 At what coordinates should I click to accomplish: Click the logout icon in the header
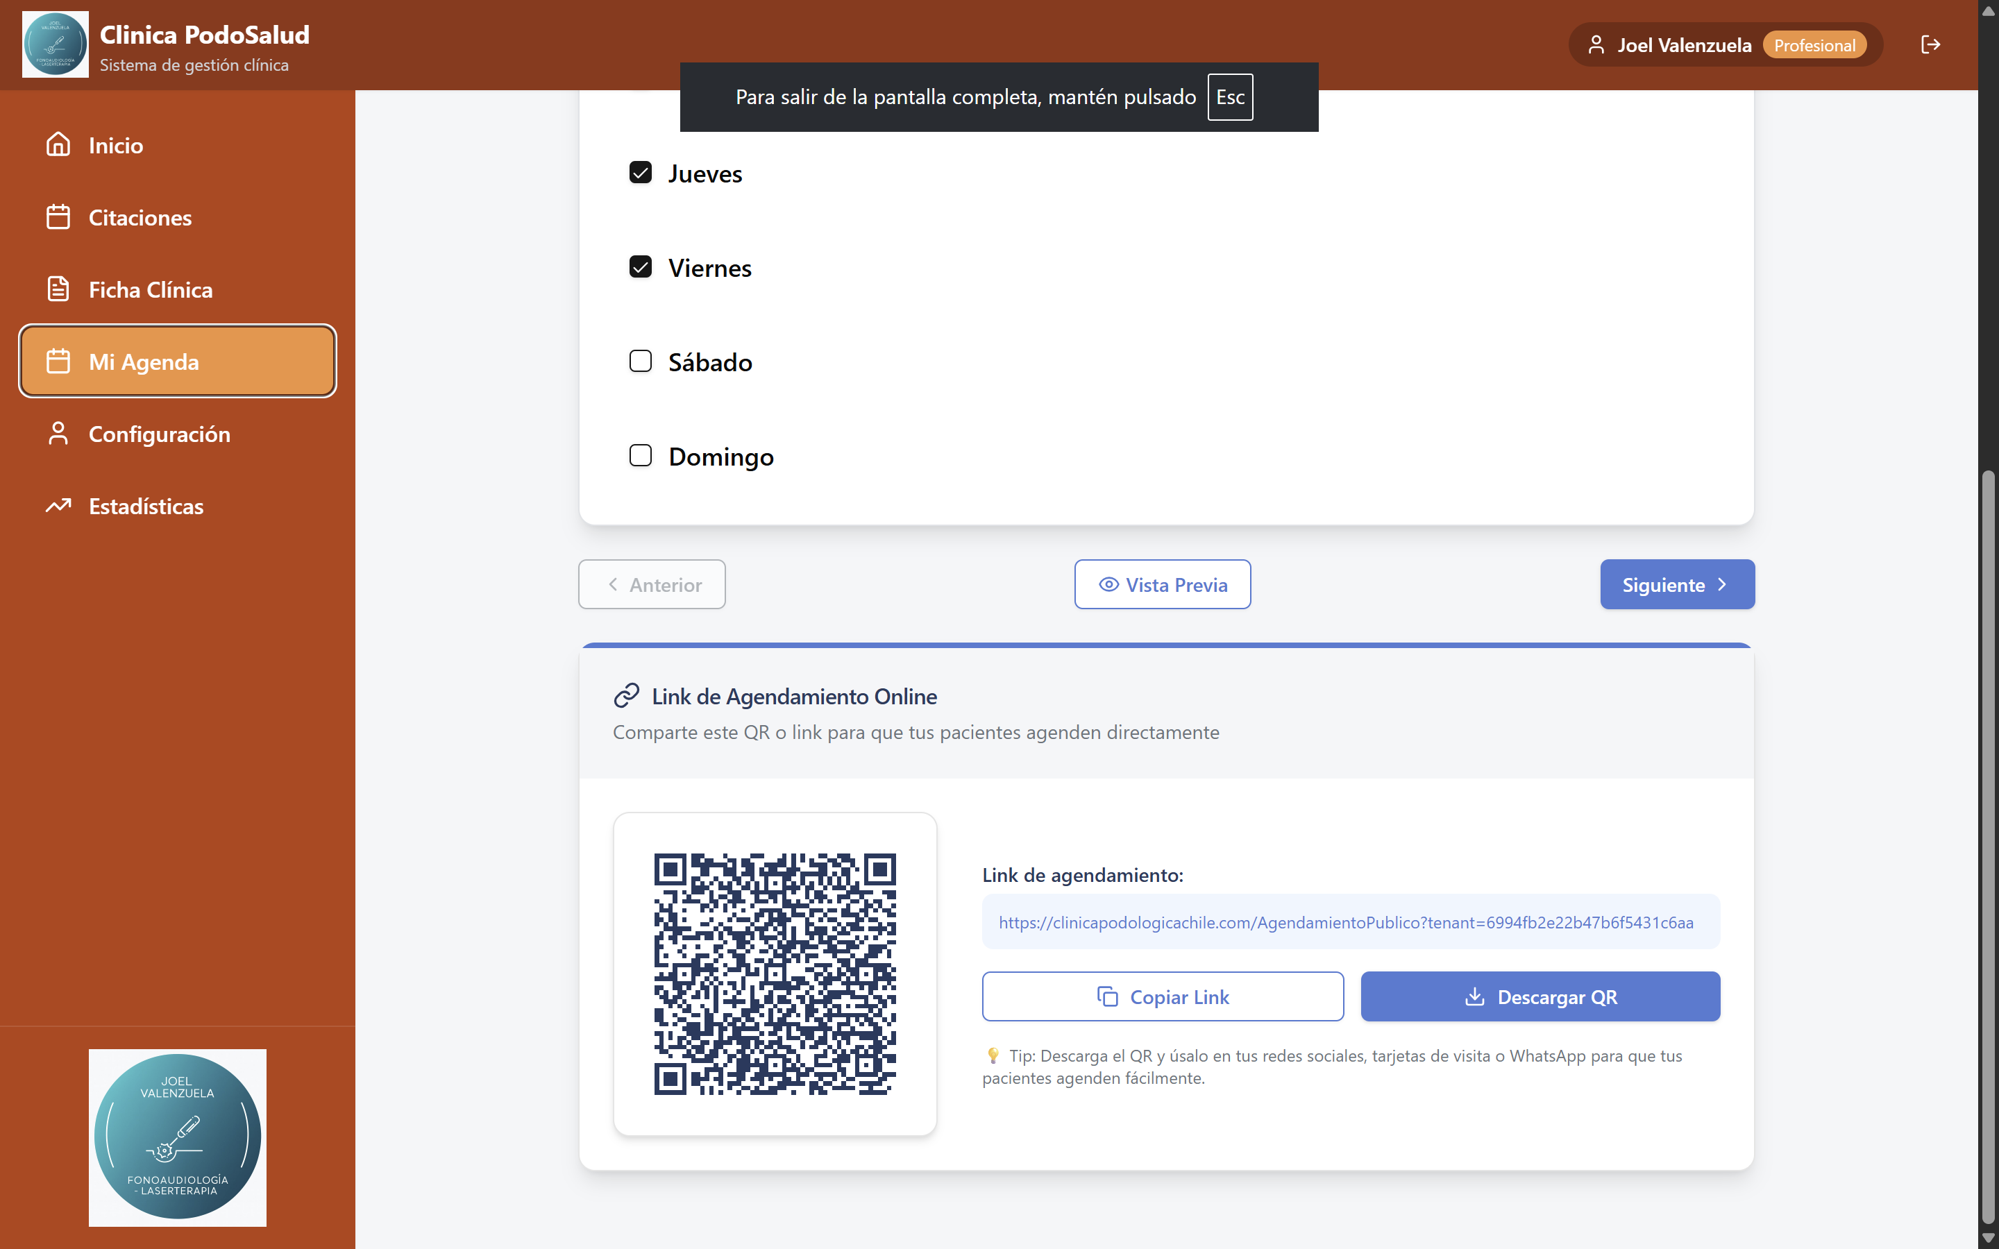point(1930,44)
